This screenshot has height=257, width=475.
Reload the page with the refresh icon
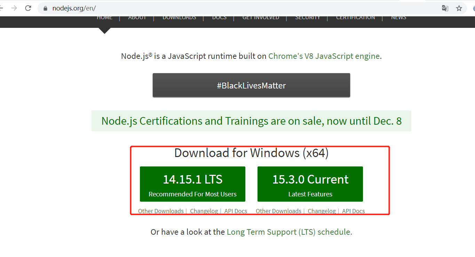point(28,8)
